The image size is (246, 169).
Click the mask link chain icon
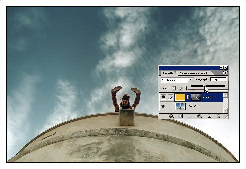[188, 97]
